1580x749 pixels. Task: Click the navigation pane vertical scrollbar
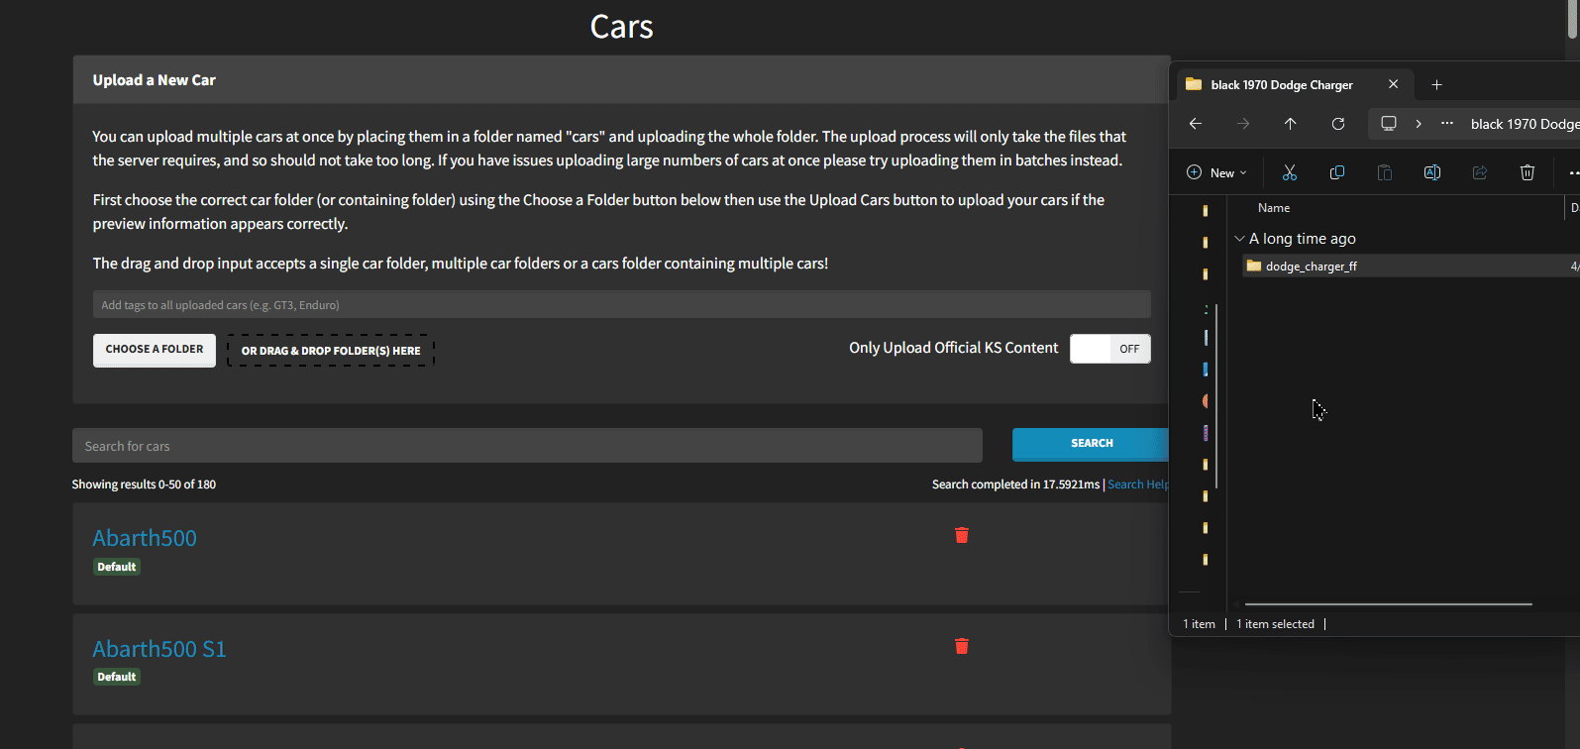point(1216,396)
